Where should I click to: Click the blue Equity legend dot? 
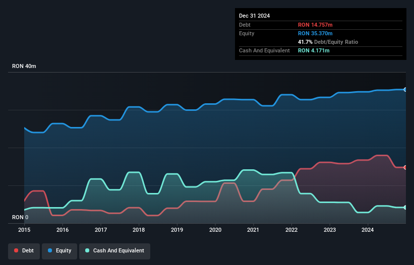tap(50, 250)
